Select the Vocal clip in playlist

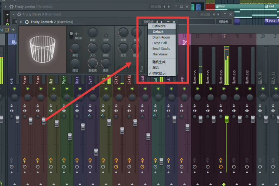coord(272,20)
